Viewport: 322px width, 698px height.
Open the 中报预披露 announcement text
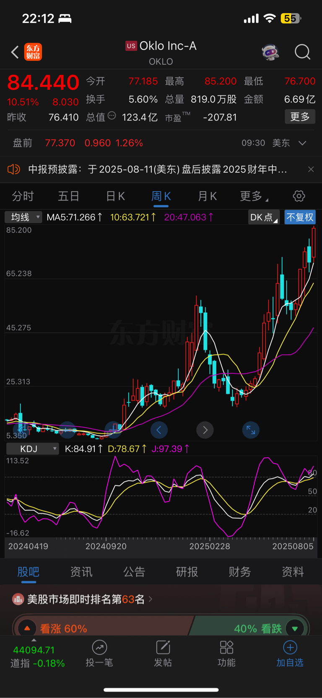click(158, 169)
